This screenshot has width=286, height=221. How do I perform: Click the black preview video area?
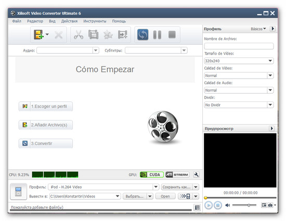(240, 160)
